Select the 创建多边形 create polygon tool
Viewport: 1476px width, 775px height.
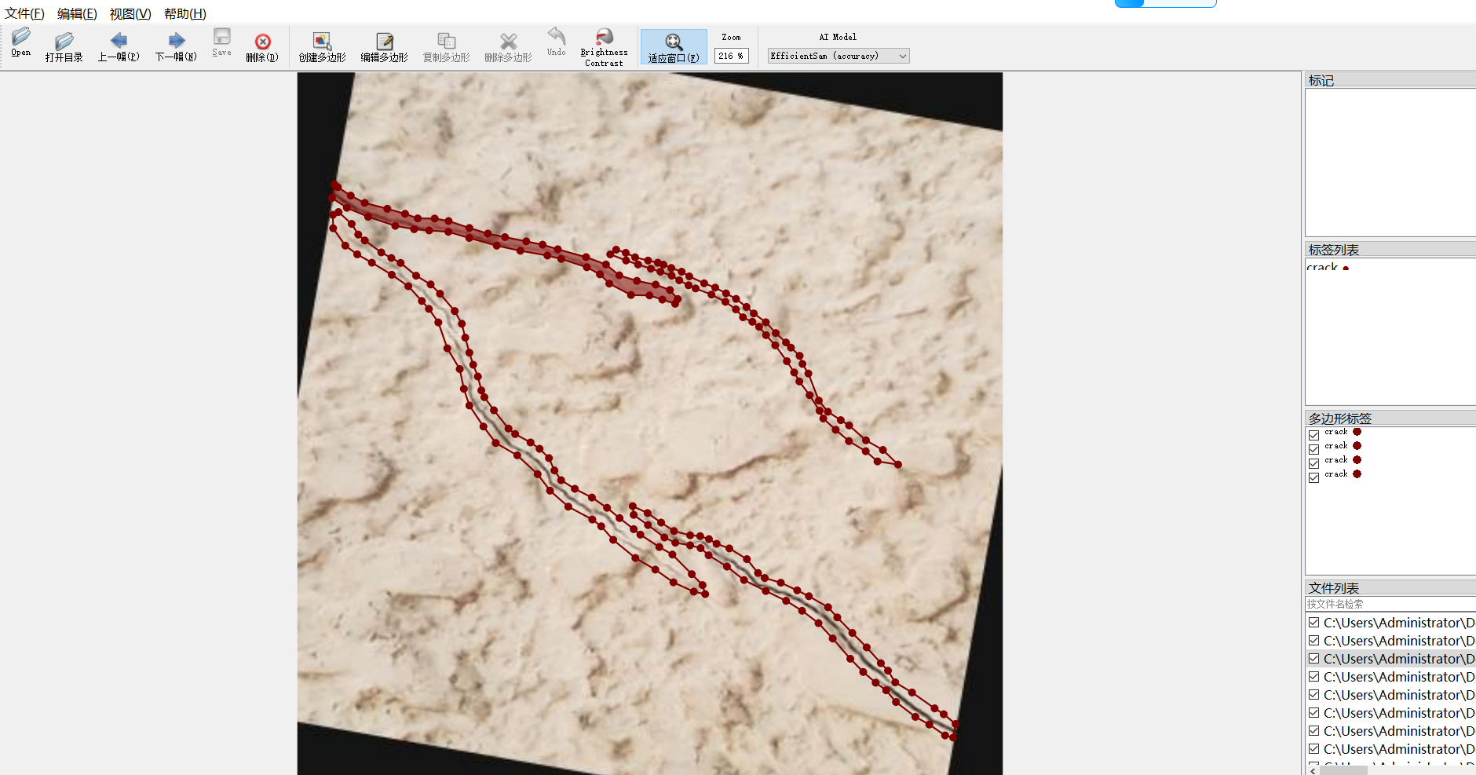(x=322, y=42)
